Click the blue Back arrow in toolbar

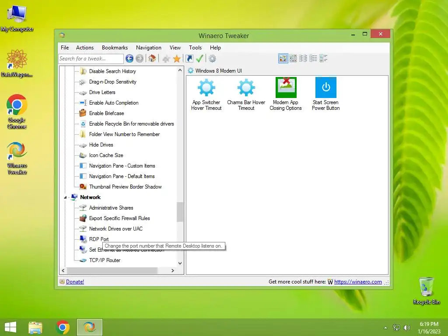click(129, 59)
